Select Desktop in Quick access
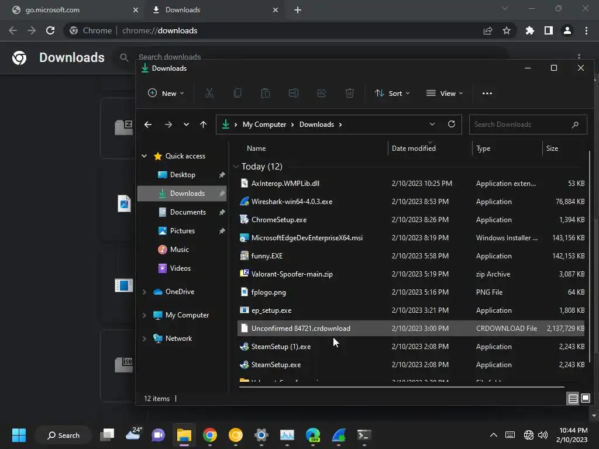 point(182,174)
